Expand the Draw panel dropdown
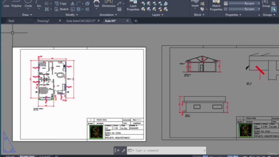The height and width of the screenshot is (157, 279). 27,15
